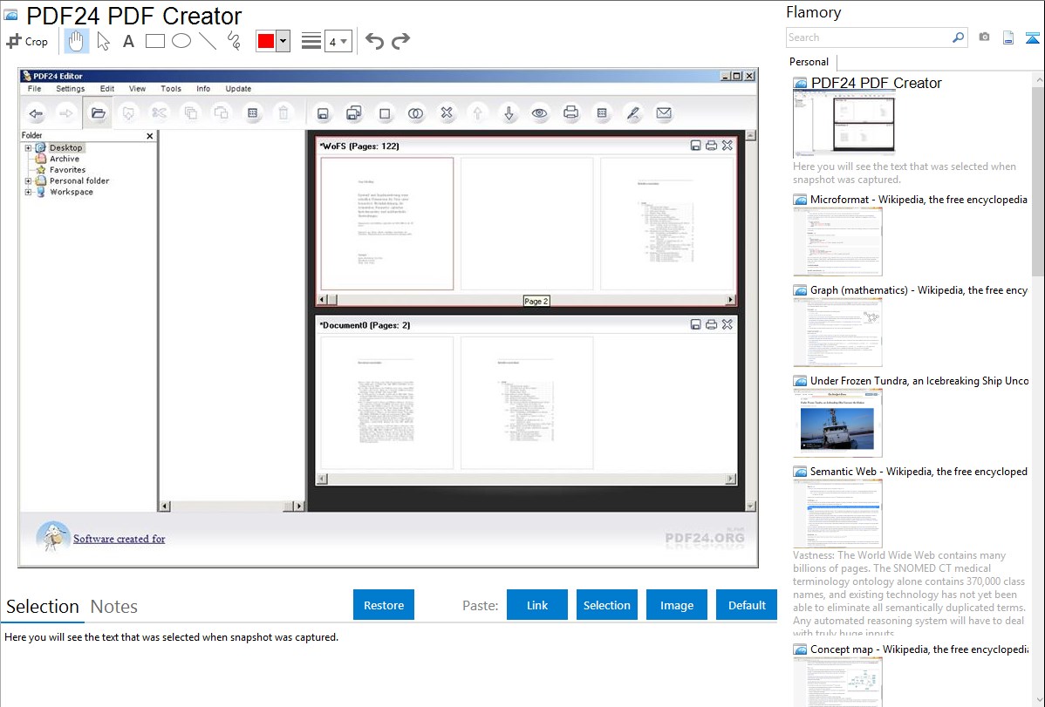The width and height of the screenshot is (1045, 707).
Task: Click the red color swatch
Action: [266, 41]
